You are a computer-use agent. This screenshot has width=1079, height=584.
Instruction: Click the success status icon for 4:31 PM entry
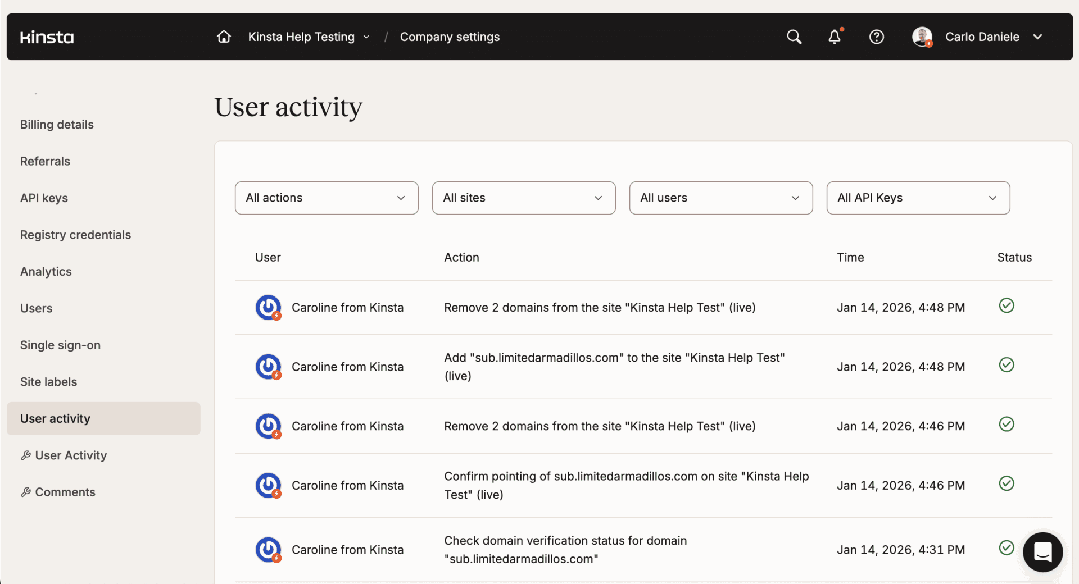point(1007,547)
